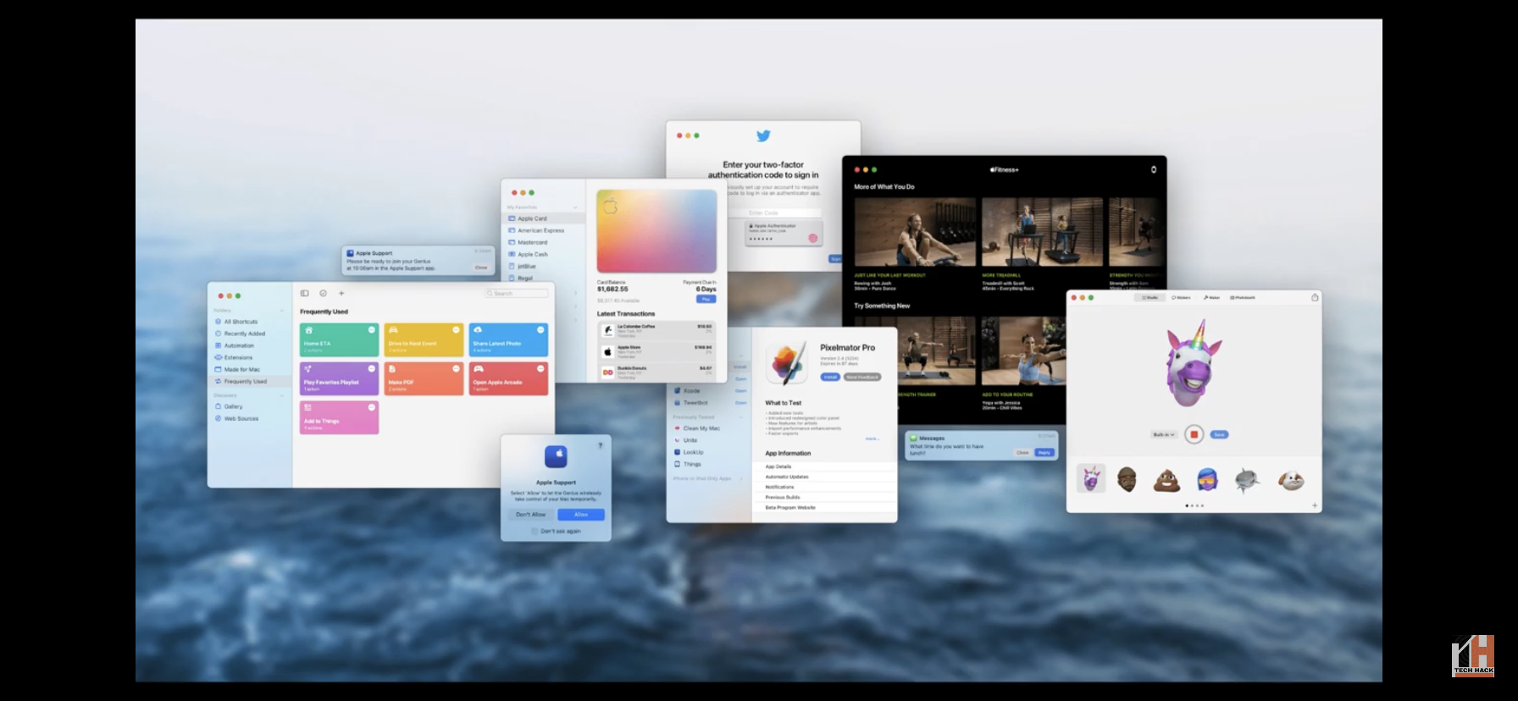Screen dimensions: 1518x701
Task: Click the checkmark select icon in Shortcuts toolbar
Action: 323,293
